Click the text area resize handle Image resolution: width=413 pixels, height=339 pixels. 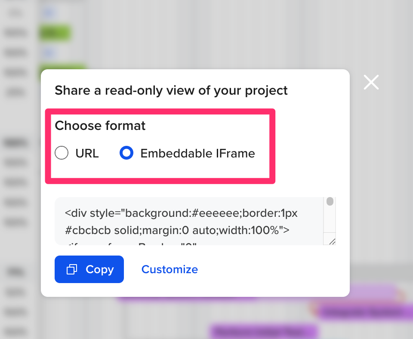pos(332,241)
